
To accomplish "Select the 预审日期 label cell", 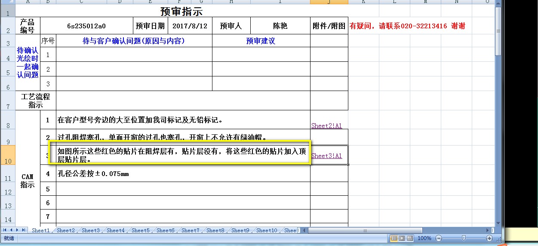I will [150, 26].
